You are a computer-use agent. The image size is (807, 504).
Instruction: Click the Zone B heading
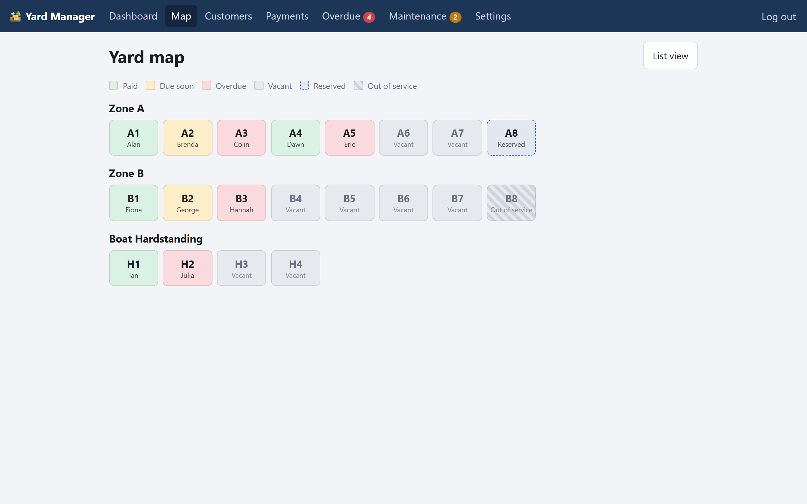pyautogui.click(x=126, y=173)
